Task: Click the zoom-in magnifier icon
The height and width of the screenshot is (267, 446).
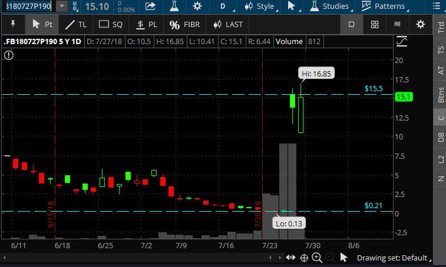Action: tap(317, 258)
